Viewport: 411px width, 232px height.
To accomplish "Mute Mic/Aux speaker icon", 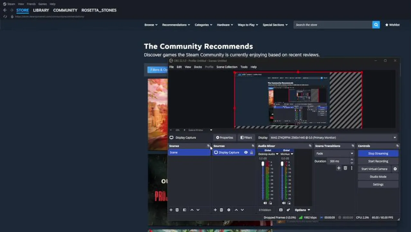I will (x=284, y=203).
